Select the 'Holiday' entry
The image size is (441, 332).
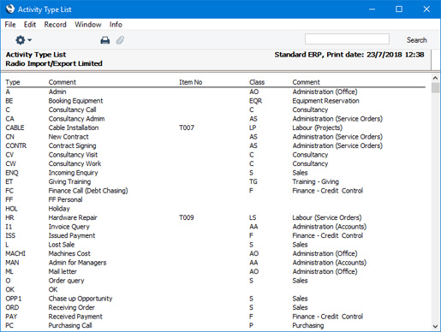(59, 209)
